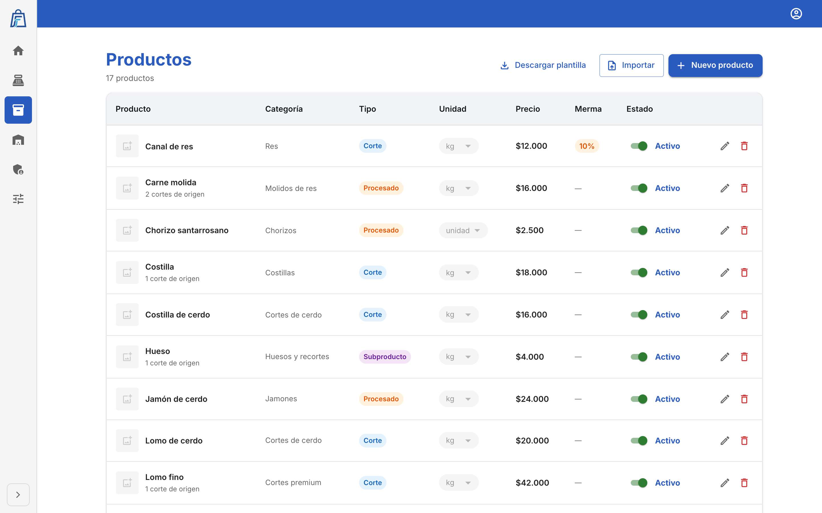Open kg unit dropdown for Canal de res

coord(459,146)
